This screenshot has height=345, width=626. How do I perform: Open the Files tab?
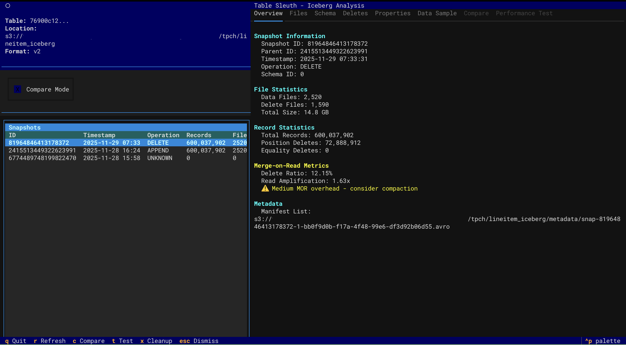298,13
